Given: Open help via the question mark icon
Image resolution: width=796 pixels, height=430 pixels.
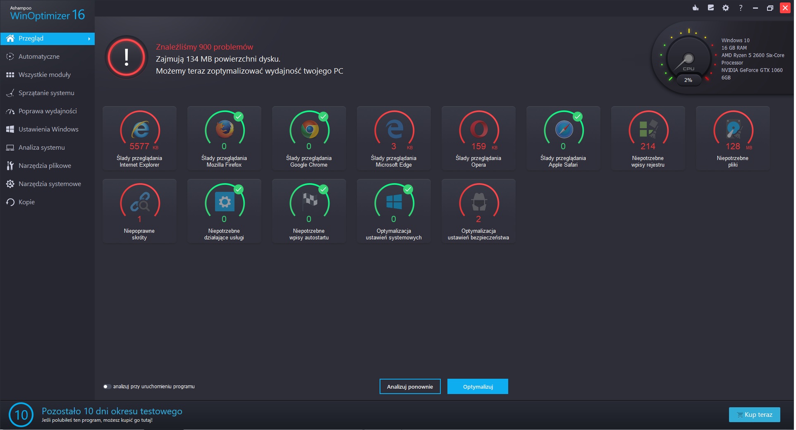Looking at the screenshot, I should (x=741, y=8).
